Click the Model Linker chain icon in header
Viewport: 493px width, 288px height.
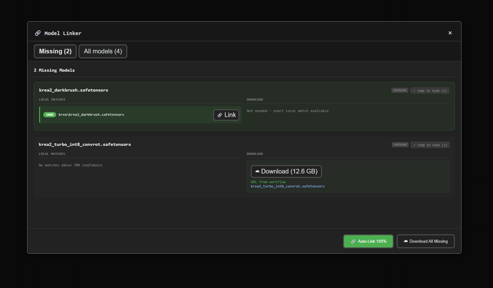38,33
